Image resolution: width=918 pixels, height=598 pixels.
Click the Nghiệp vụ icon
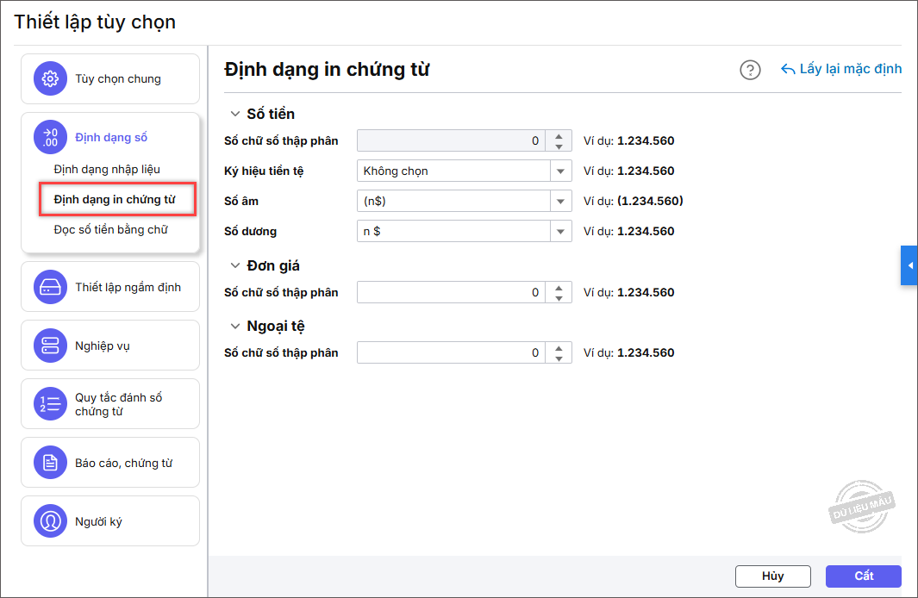tap(50, 346)
